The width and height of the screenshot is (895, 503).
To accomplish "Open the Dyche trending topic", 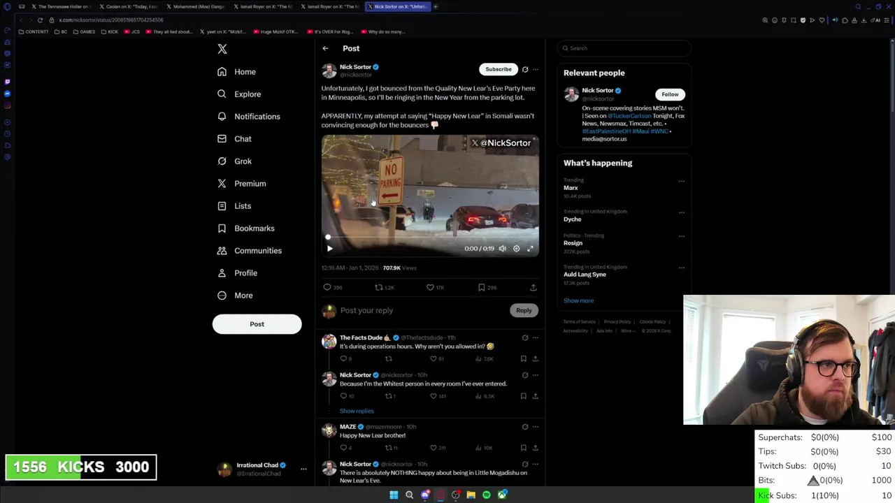I will (x=572, y=219).
